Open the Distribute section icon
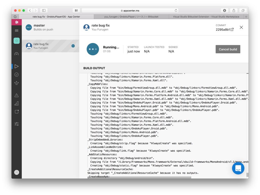The height and width of the screenshot is (195, 260). click(x=17, y=83)
